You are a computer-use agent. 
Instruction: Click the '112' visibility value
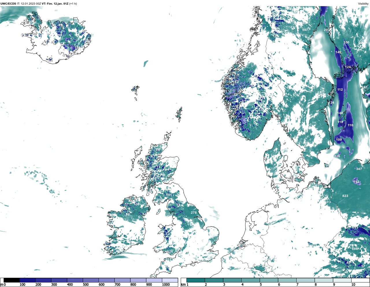pyautogui.click(x=340, y=89)
